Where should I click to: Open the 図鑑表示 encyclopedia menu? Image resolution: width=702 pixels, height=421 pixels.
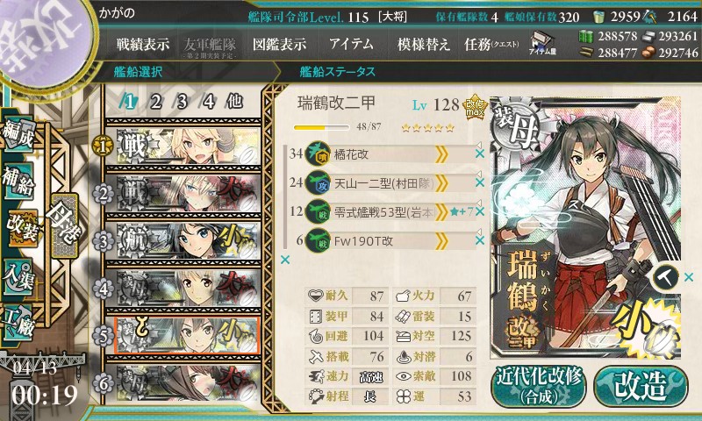pyautogui.click(x=279, y=44)
